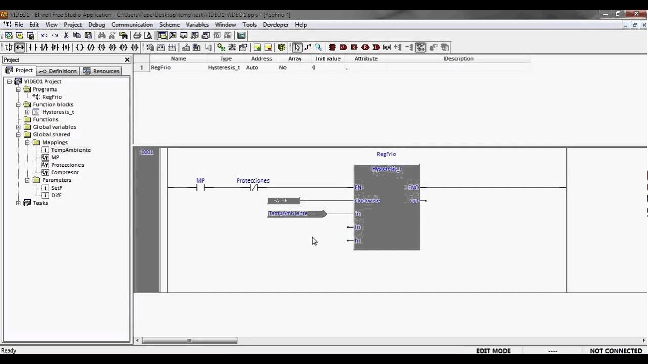Click the Undo arrow icon
The image size is (648, 364).
coord(44,35)
